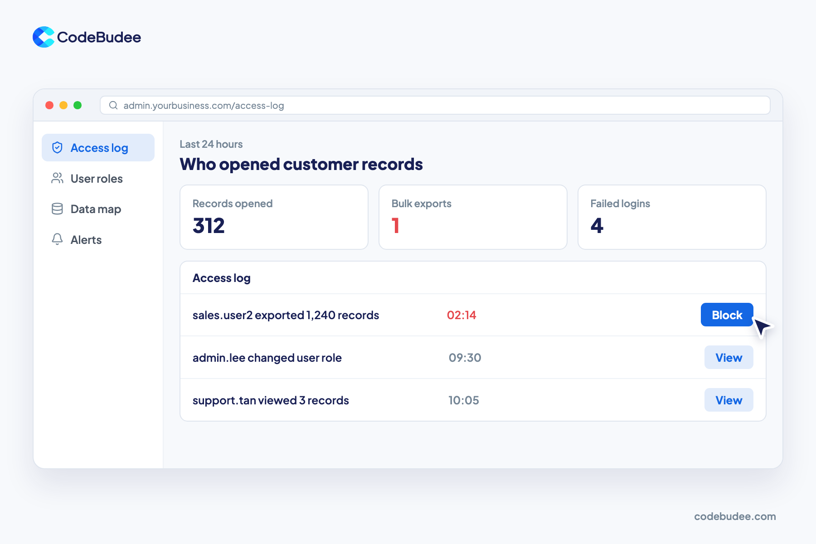Viewport: 816px width, 544px height.
Task: Click the text "admin.lee changed user role"
Action: pos(267,358)
